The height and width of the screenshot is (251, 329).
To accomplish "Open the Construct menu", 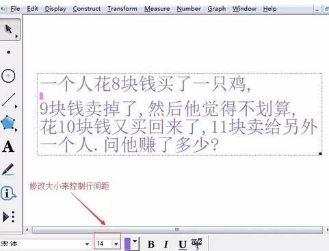I will click(87, 9).
